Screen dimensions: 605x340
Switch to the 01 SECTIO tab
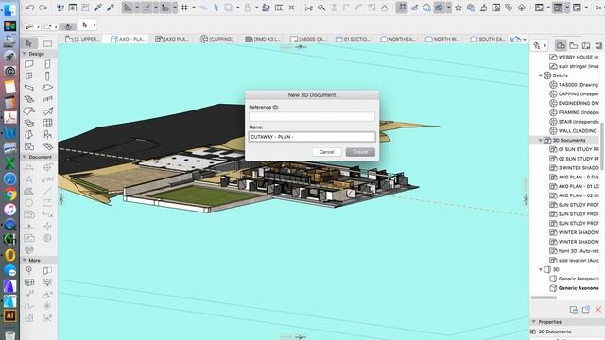353,39
